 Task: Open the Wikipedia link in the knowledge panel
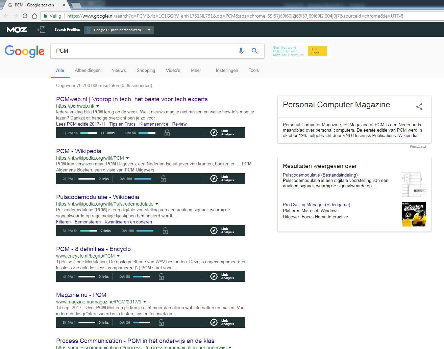click(x=408, y=135)
